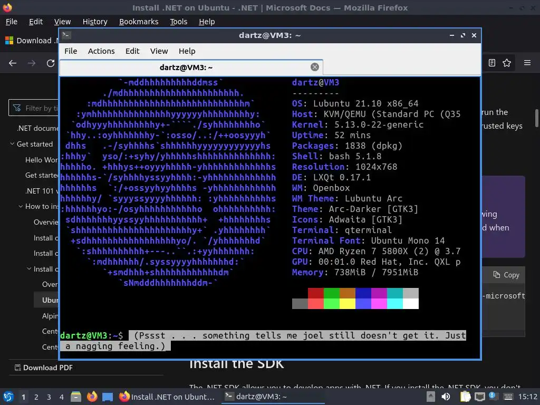Image resolution: width=540 pixels, height=405 pixels.
Task: Open terminal Edit menu
Action: (132, 51)
